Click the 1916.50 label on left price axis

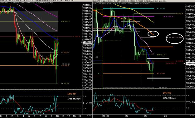(x=88, y=5)
